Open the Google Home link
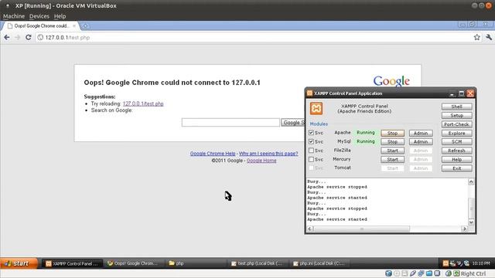The image size is (495, 278). click(261, 161)
